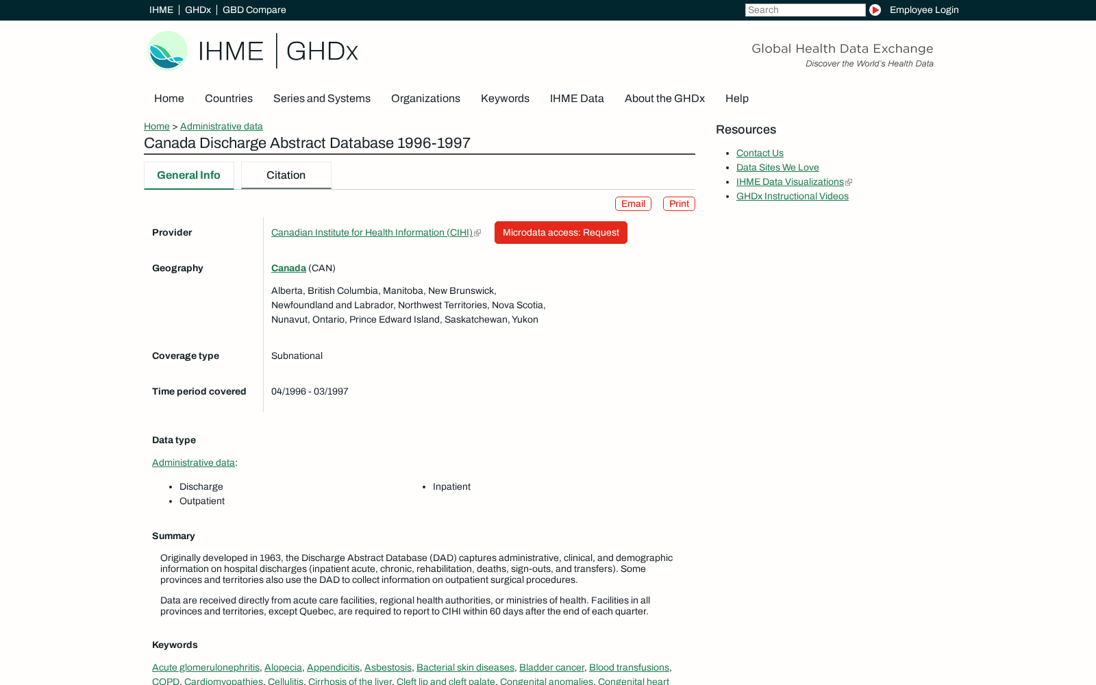Click Asbestosis keyword link

(x=388, y=668)
